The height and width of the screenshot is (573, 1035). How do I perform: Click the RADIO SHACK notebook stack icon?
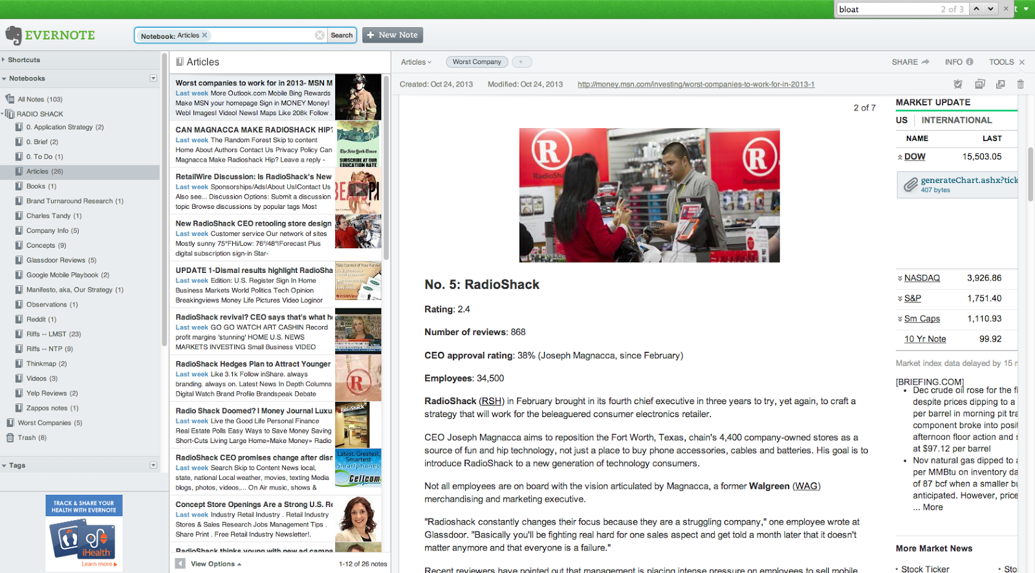click(10, 114)
